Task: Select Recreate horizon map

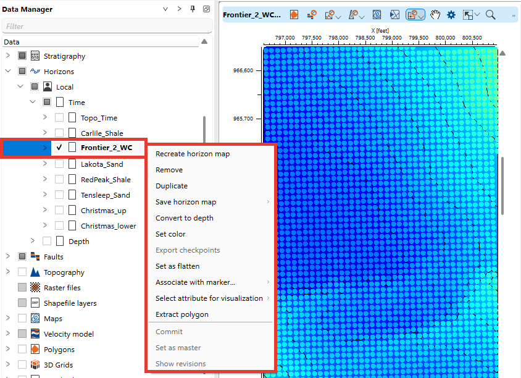Action: [192, 154]
